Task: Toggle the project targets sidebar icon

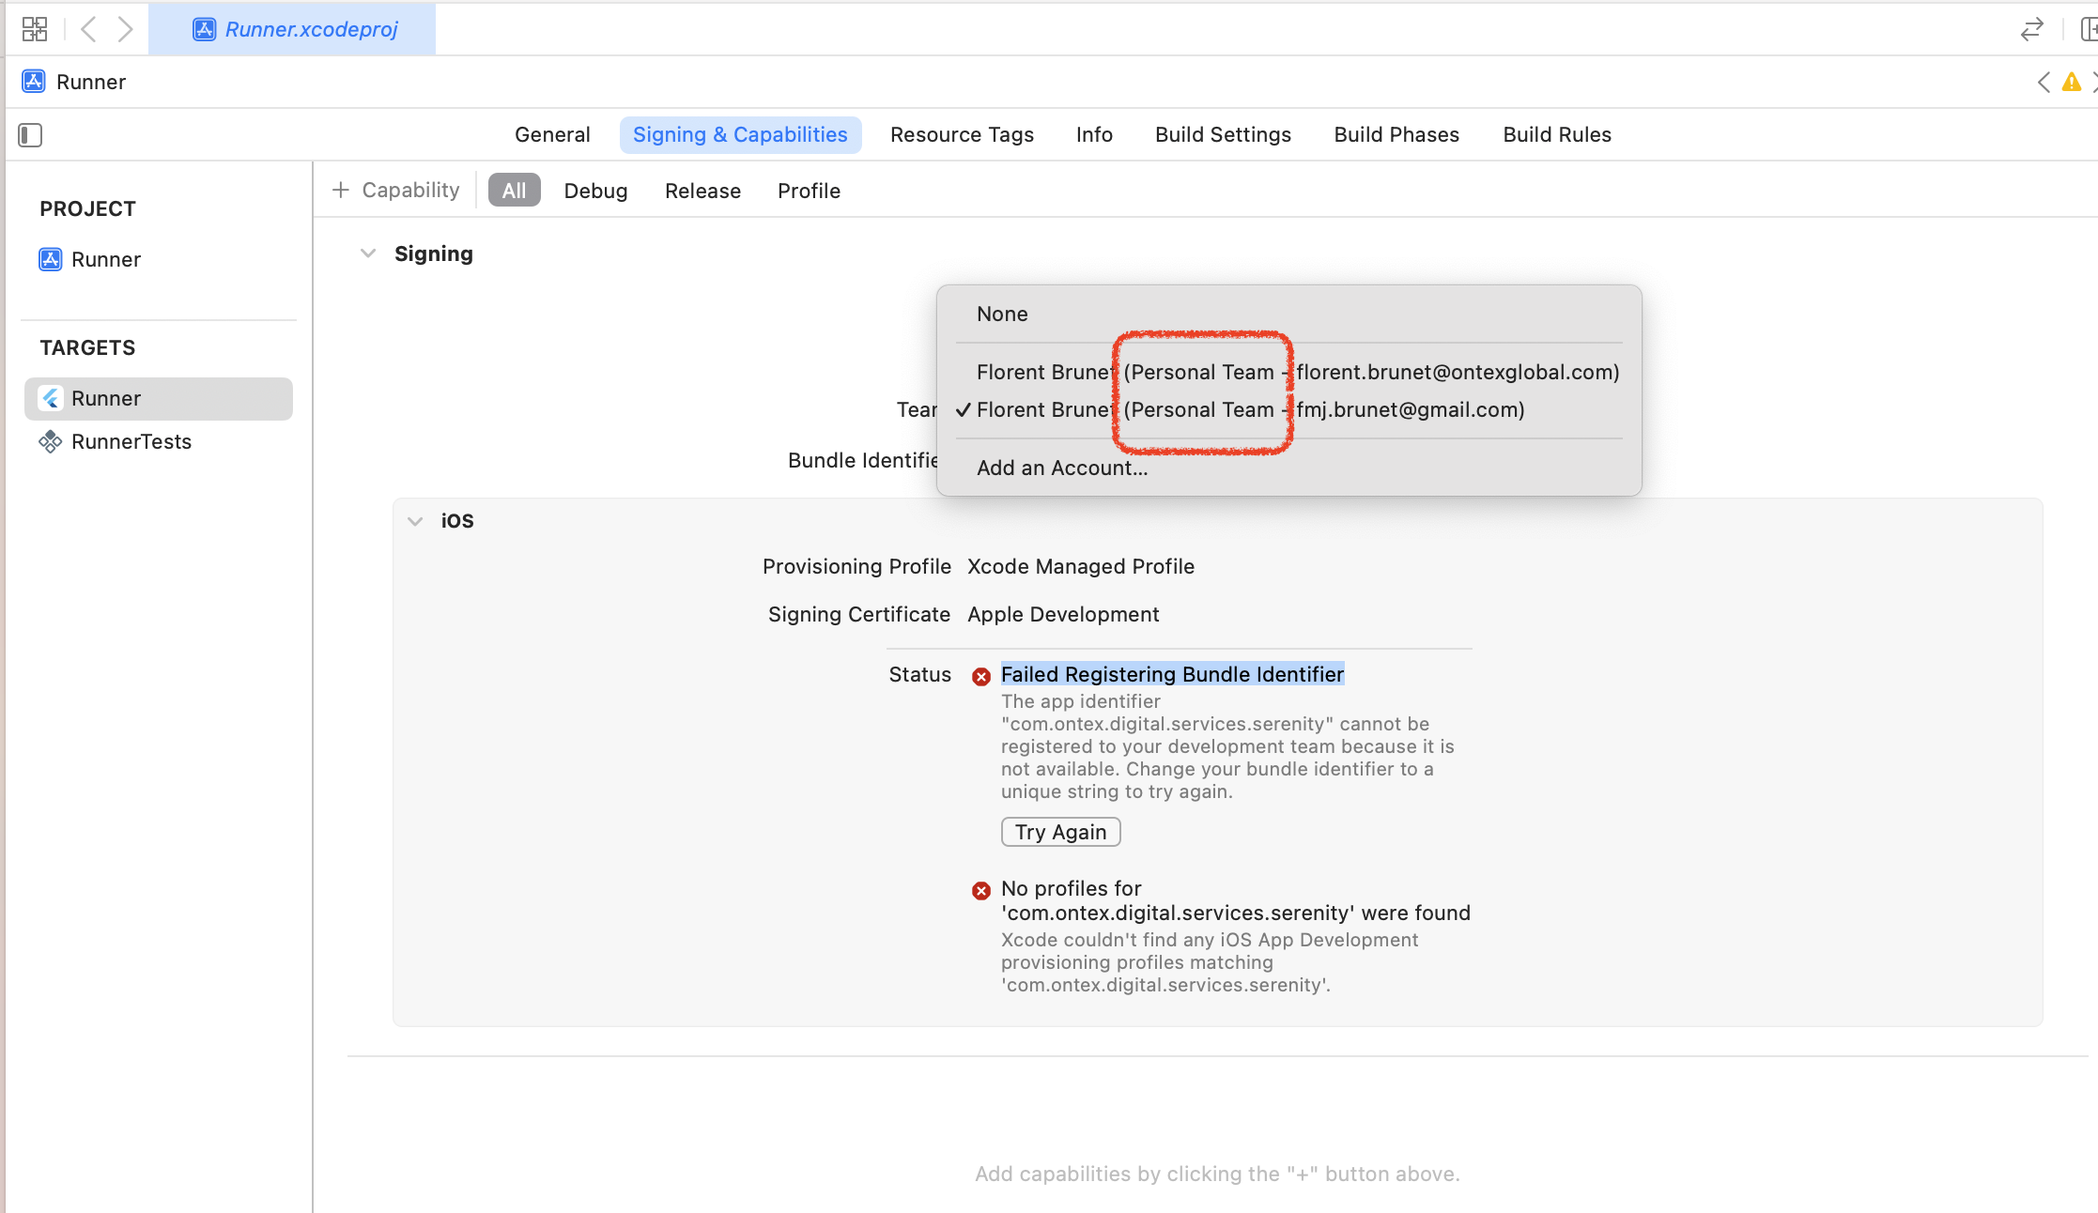Action: tap(30, 135)
